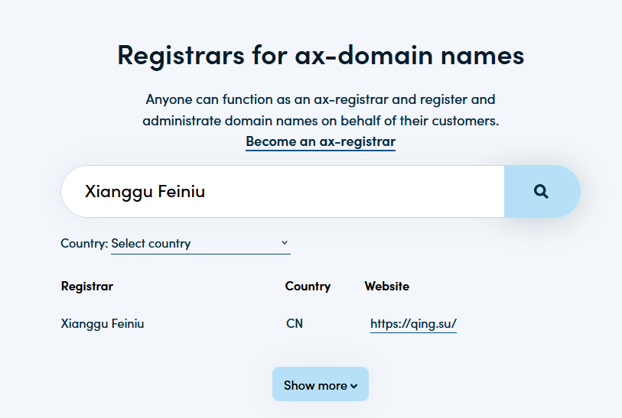Click the "Country:" filter label

84,244
